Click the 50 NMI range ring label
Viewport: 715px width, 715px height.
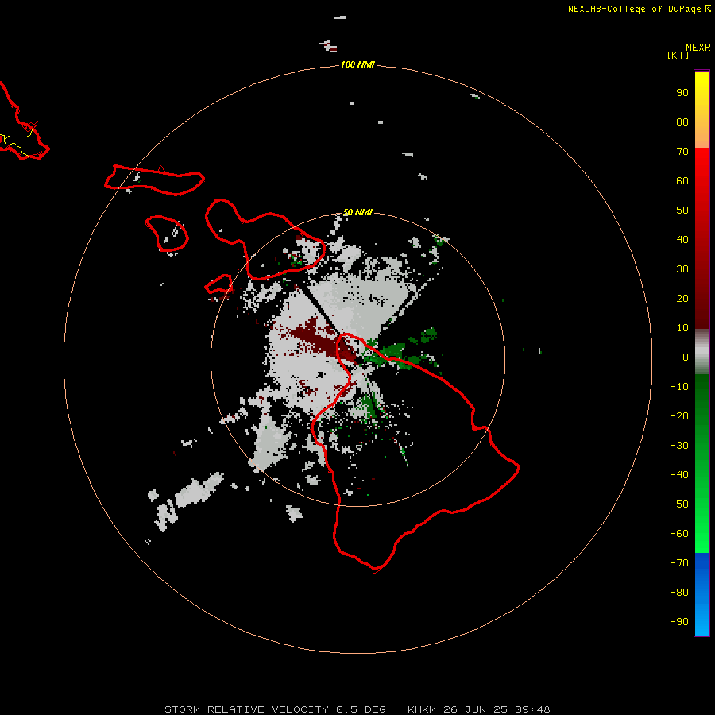point(357,212)
